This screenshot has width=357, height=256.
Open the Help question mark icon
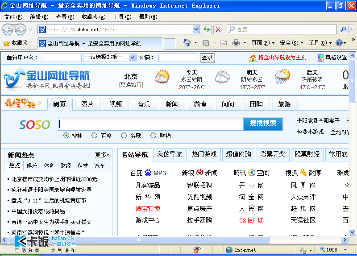(339, 43)
